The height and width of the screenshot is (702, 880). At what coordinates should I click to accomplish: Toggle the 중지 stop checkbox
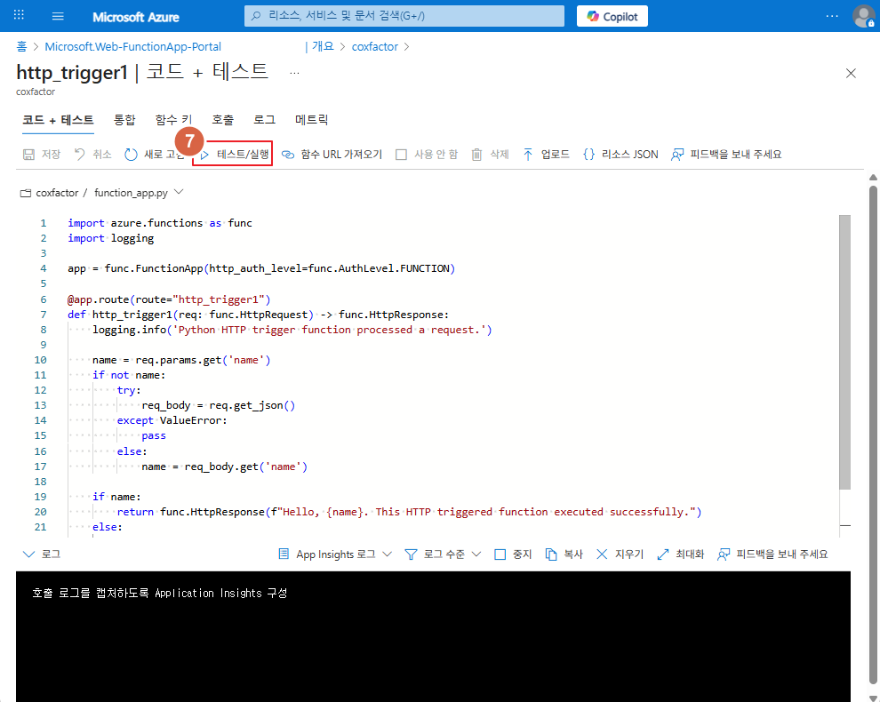click(500, 554)
